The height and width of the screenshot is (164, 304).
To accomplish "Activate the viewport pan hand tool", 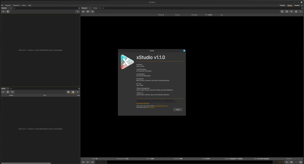I will [x=296, y=12].
